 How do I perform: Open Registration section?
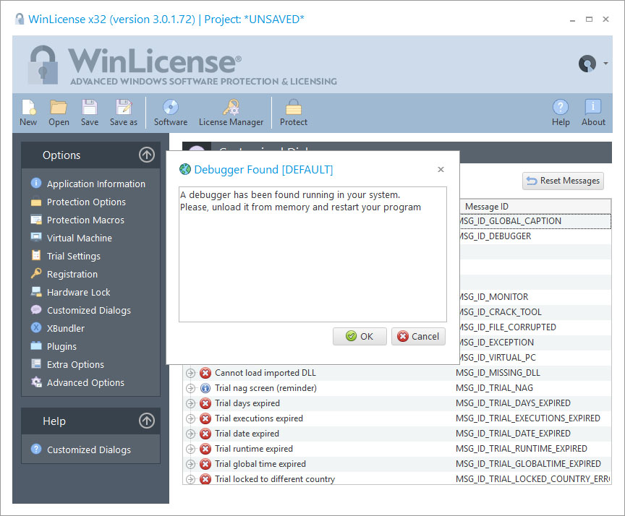(x=72, y=274)
